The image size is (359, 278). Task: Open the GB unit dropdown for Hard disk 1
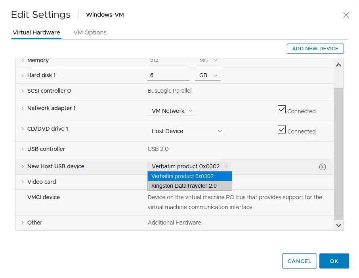[208, 75]
